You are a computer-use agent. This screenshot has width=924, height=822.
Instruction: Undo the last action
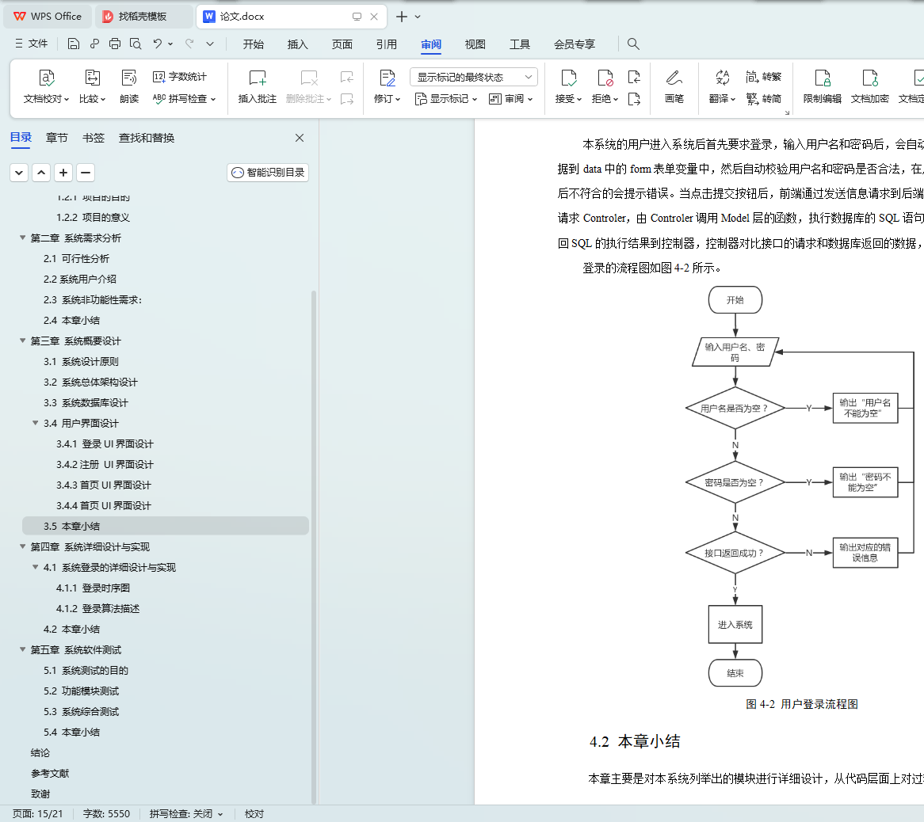click(158, 44)
